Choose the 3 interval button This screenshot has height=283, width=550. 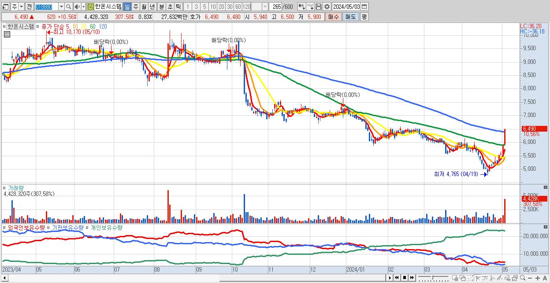[196, 7]
